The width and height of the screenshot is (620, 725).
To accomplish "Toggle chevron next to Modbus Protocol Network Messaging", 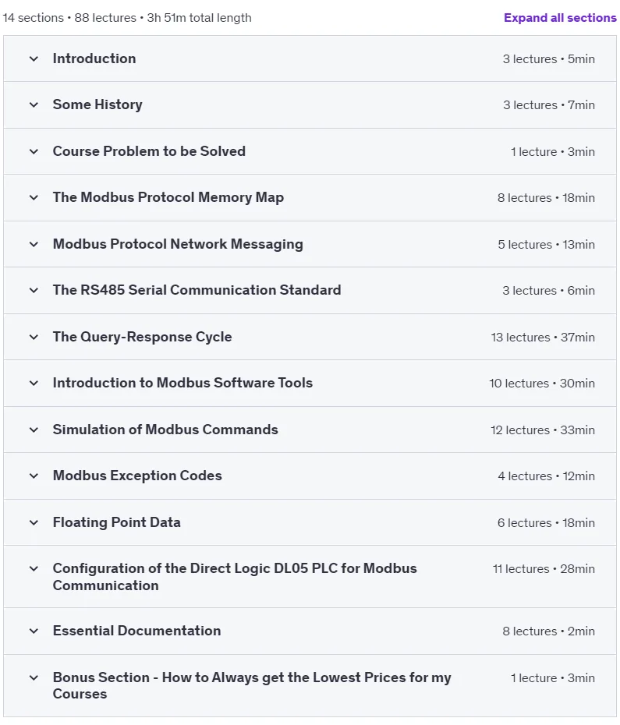I will coord(34,244).
